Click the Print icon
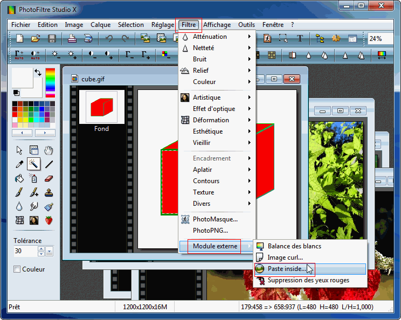The width and height of the screenshot is (401, 320). tap(72, 39)
